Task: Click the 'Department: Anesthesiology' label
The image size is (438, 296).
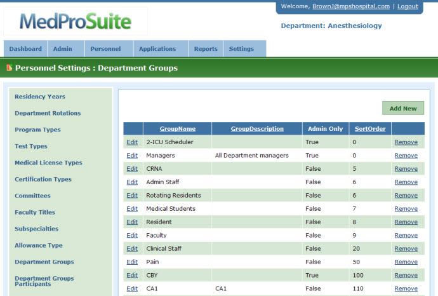Action: pos(331,25)
